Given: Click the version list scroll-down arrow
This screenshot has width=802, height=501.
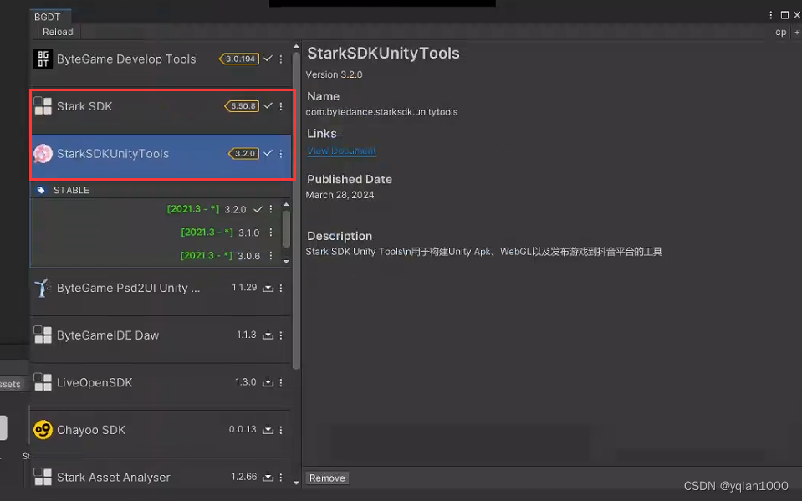Looking at the screenshot, I should (x=286, y=262).
